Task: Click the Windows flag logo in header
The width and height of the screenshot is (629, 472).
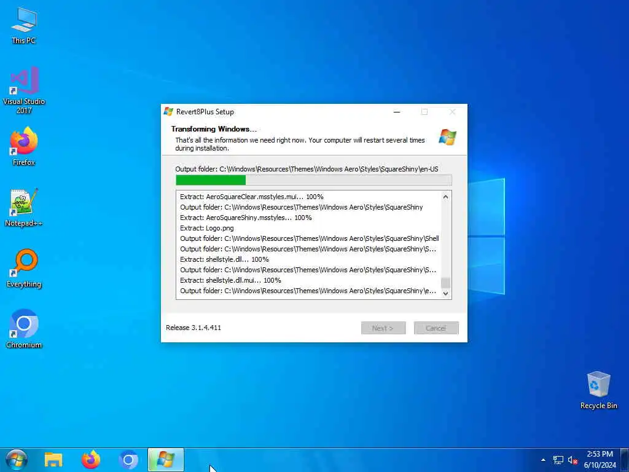Action: coord(448,137)
